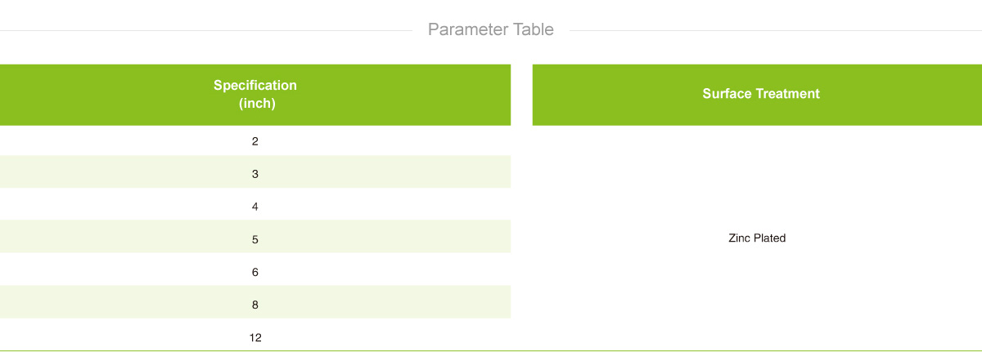This screenshot has height=356, width=982.
Task: Select the "Specification" header text
Action: point(255,85)
